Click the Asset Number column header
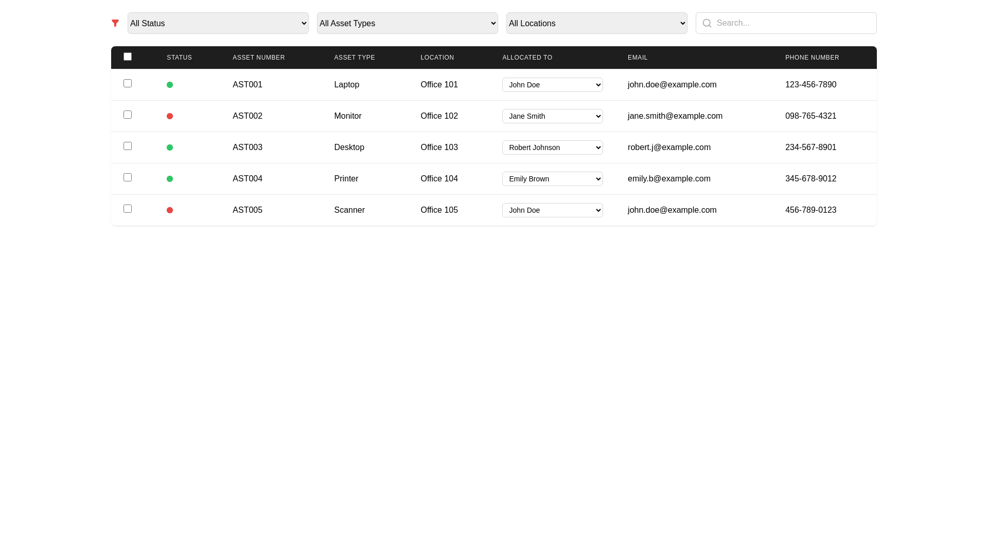The image size is (988, 555). pos(258,58)
